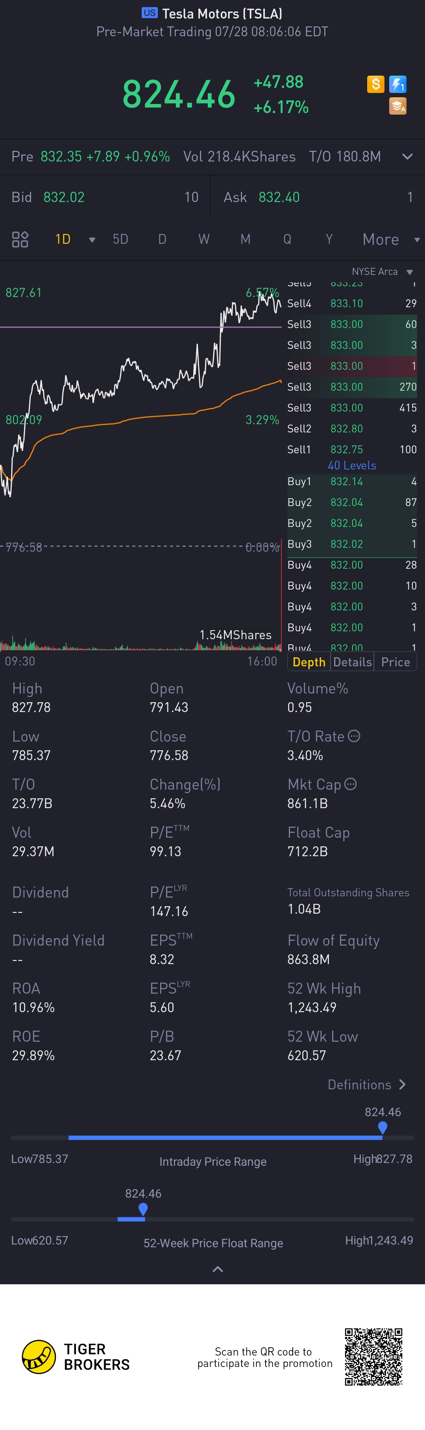Switch to the W weekly chart tab
This screenshot has width=425, height=1430.
pyautogui.click(x=203, y=239)
